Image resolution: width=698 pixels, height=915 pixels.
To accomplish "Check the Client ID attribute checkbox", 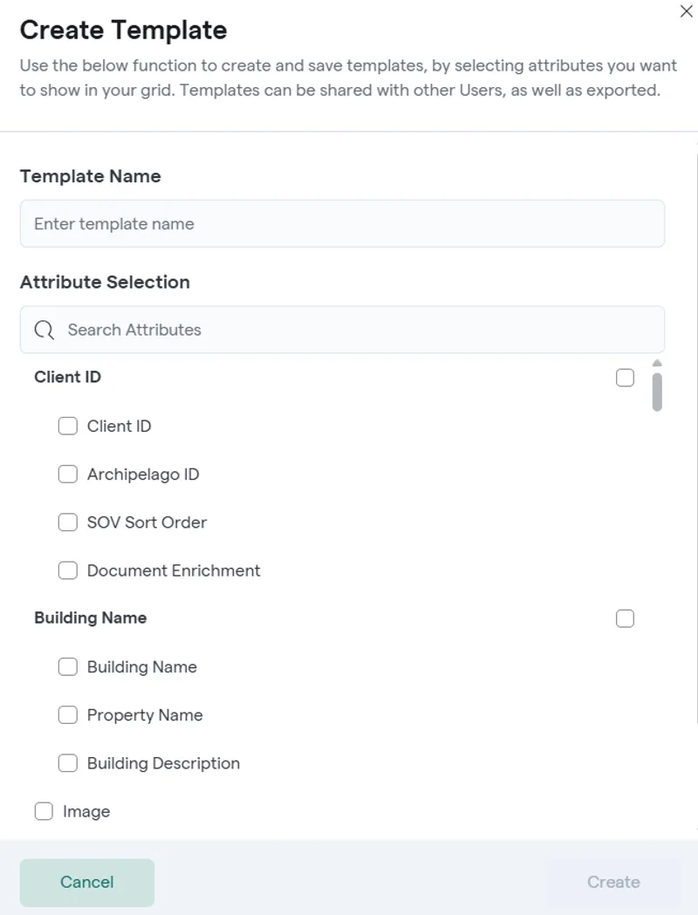I will click(x=68, y=427).
